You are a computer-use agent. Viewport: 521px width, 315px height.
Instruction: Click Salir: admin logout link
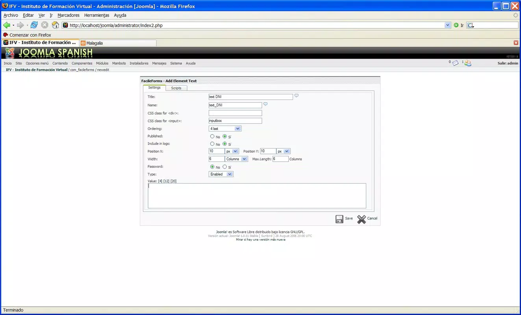pos(508,63)
